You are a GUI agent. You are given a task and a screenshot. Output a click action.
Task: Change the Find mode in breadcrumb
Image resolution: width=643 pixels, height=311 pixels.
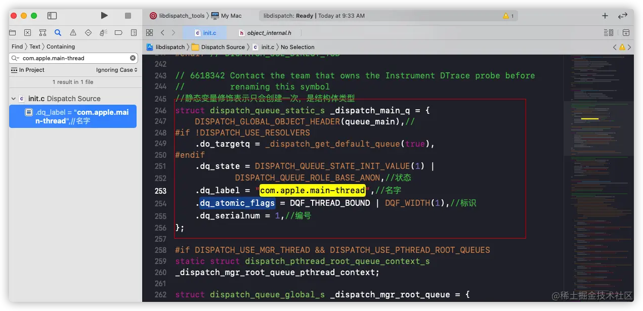(x=17, y=47)
